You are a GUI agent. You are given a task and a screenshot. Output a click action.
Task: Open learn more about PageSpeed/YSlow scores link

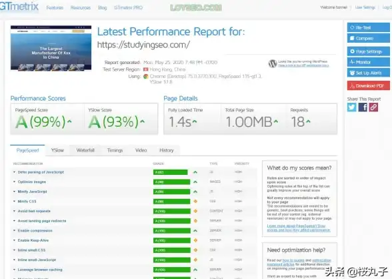[299, 228]
